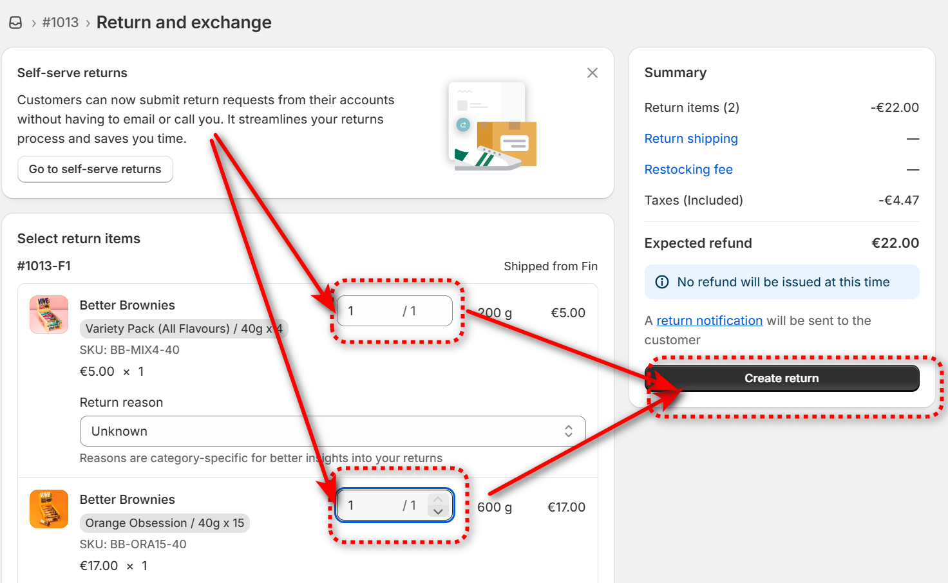948x583 pixels.
Task: Open the Restocking fee link
Action: point(688,169)
